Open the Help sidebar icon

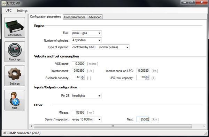tap(15, 100)
